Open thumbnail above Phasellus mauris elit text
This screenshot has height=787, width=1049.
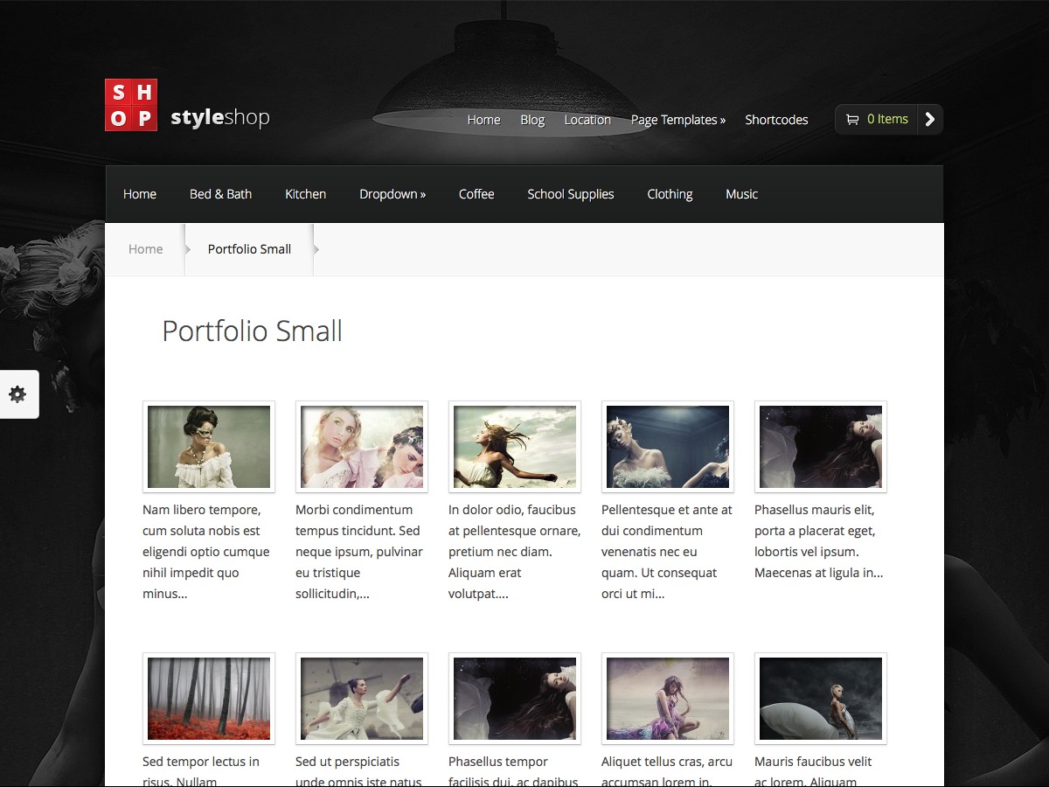click(x=821, y=447)
